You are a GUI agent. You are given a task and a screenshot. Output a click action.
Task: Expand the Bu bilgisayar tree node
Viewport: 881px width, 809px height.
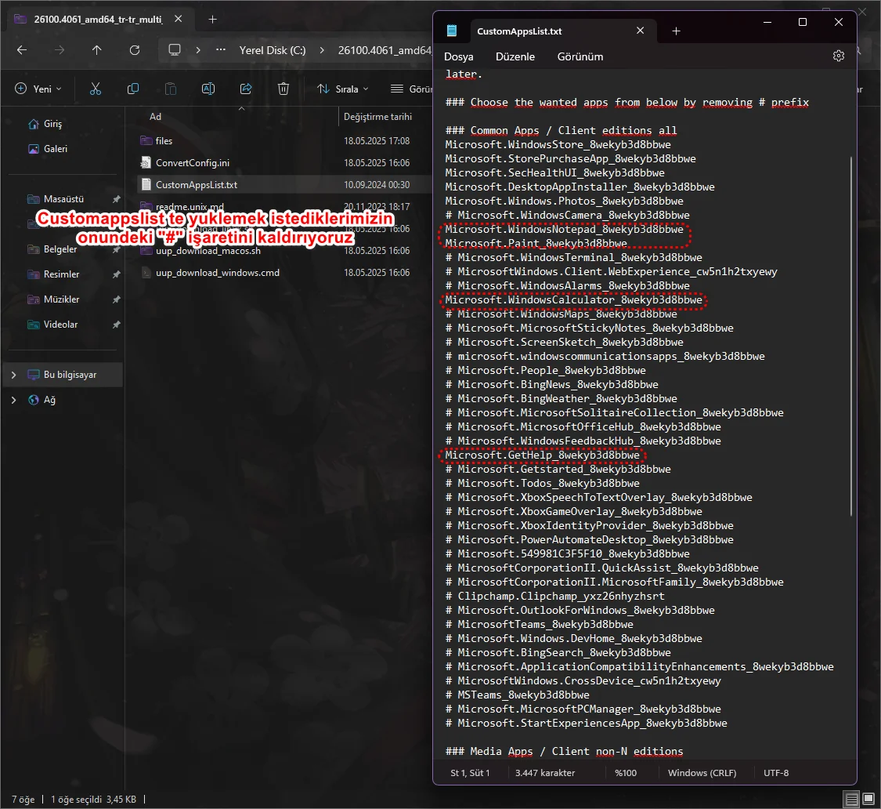click(14, 375)
